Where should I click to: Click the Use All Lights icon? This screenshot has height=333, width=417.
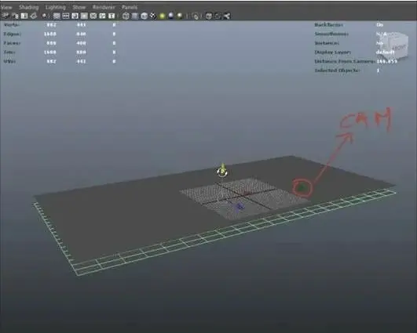tap(163, 16)
